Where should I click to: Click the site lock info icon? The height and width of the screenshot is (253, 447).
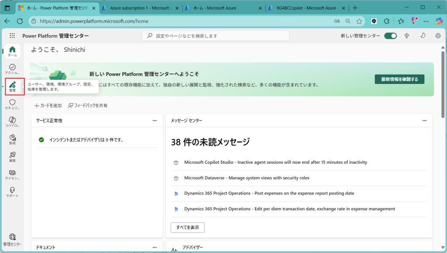34,21
